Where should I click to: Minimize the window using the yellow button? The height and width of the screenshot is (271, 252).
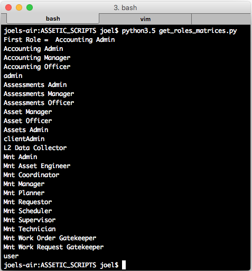click(x=19, y=7)
